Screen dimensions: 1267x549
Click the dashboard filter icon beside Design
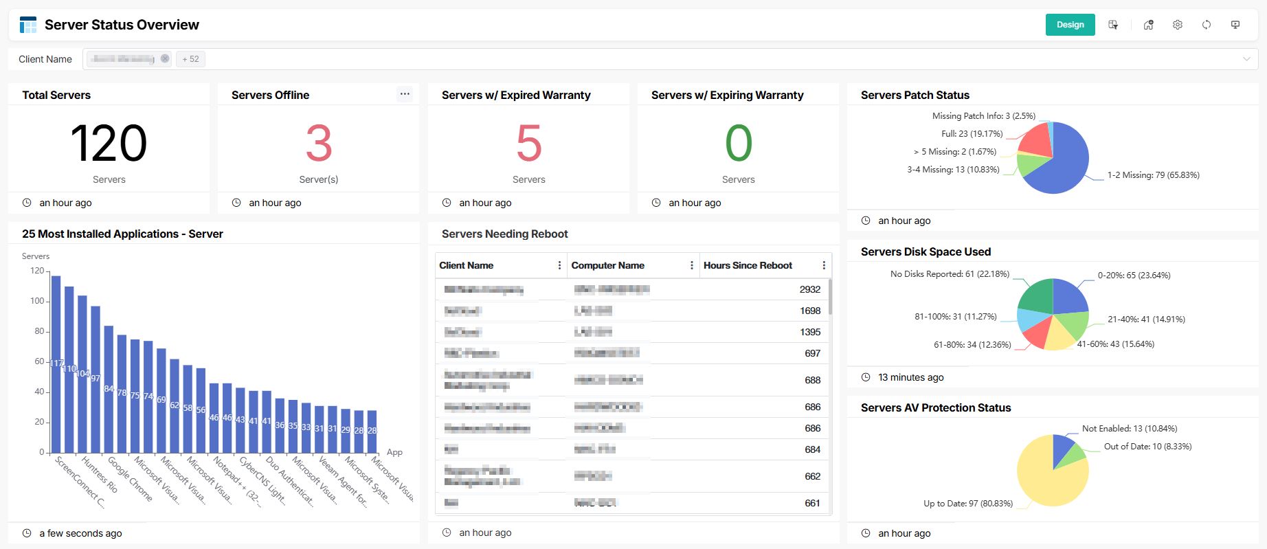click(1113, 25)
